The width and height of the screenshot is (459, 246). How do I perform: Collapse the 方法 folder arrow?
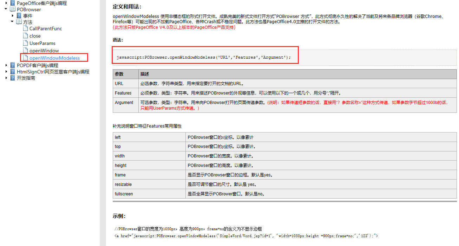12,22
